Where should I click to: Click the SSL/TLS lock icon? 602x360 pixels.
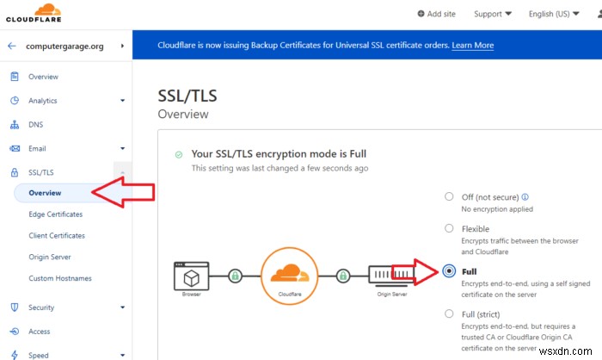coord(14,173)
